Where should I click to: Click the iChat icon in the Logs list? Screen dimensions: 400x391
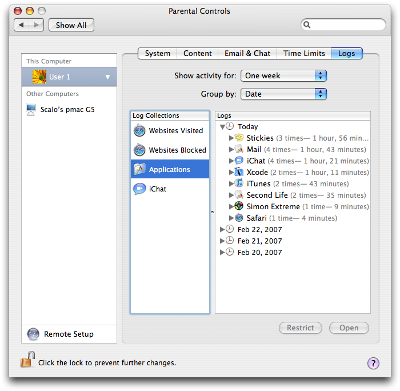239,161
